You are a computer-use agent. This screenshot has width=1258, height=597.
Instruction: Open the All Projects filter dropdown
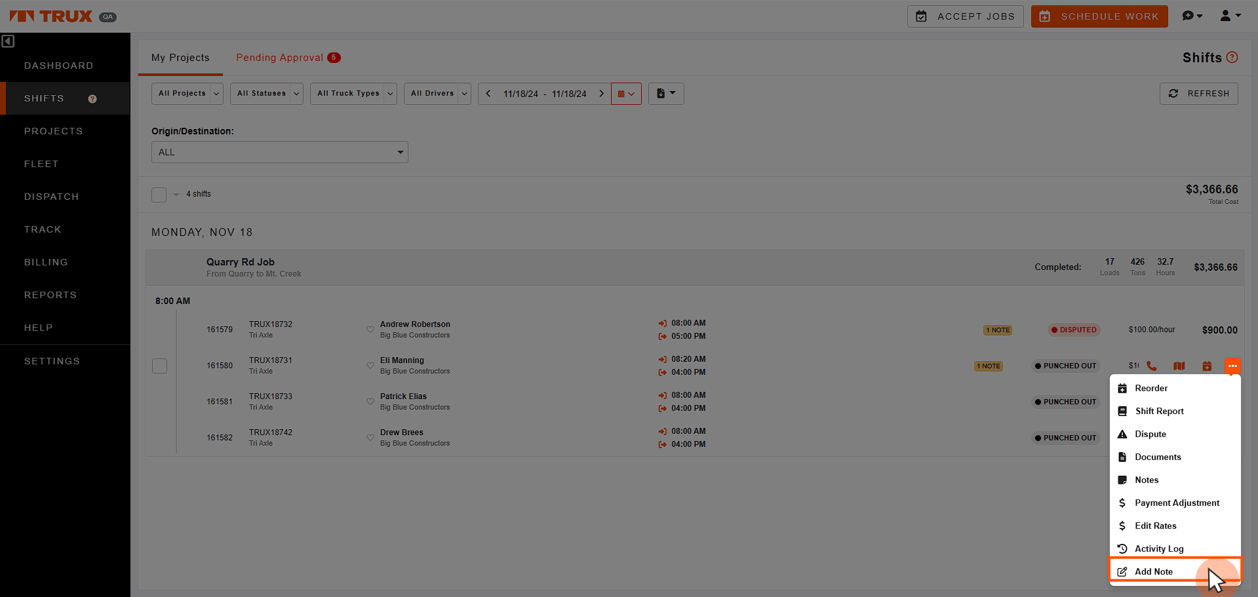[x=187, y=94]
